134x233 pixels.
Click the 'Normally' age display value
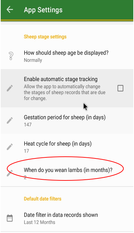click(x=33, y=60)
